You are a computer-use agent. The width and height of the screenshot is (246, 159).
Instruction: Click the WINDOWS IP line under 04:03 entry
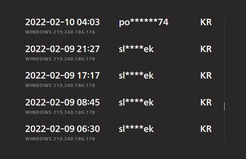click(60, 32)
